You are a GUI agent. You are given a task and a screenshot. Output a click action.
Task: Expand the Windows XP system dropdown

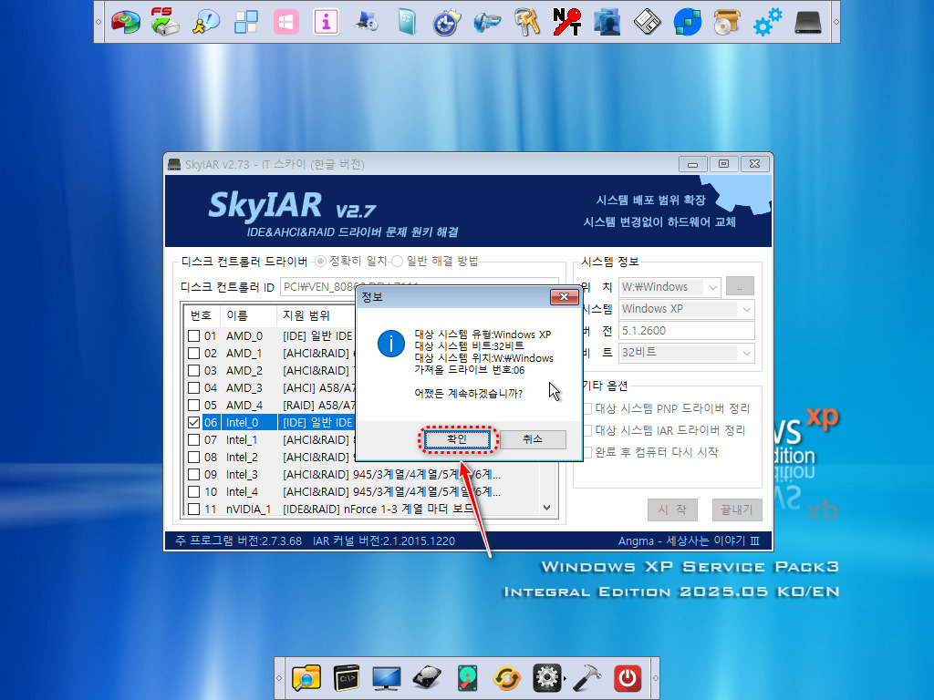point(746,310)
